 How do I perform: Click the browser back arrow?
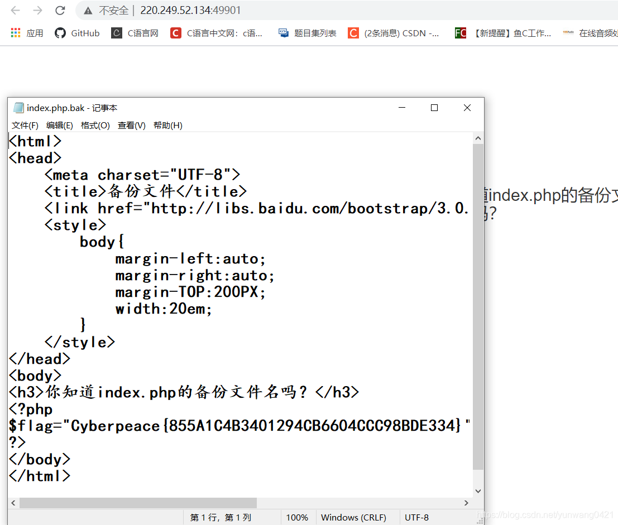click(x=16, y=10)
